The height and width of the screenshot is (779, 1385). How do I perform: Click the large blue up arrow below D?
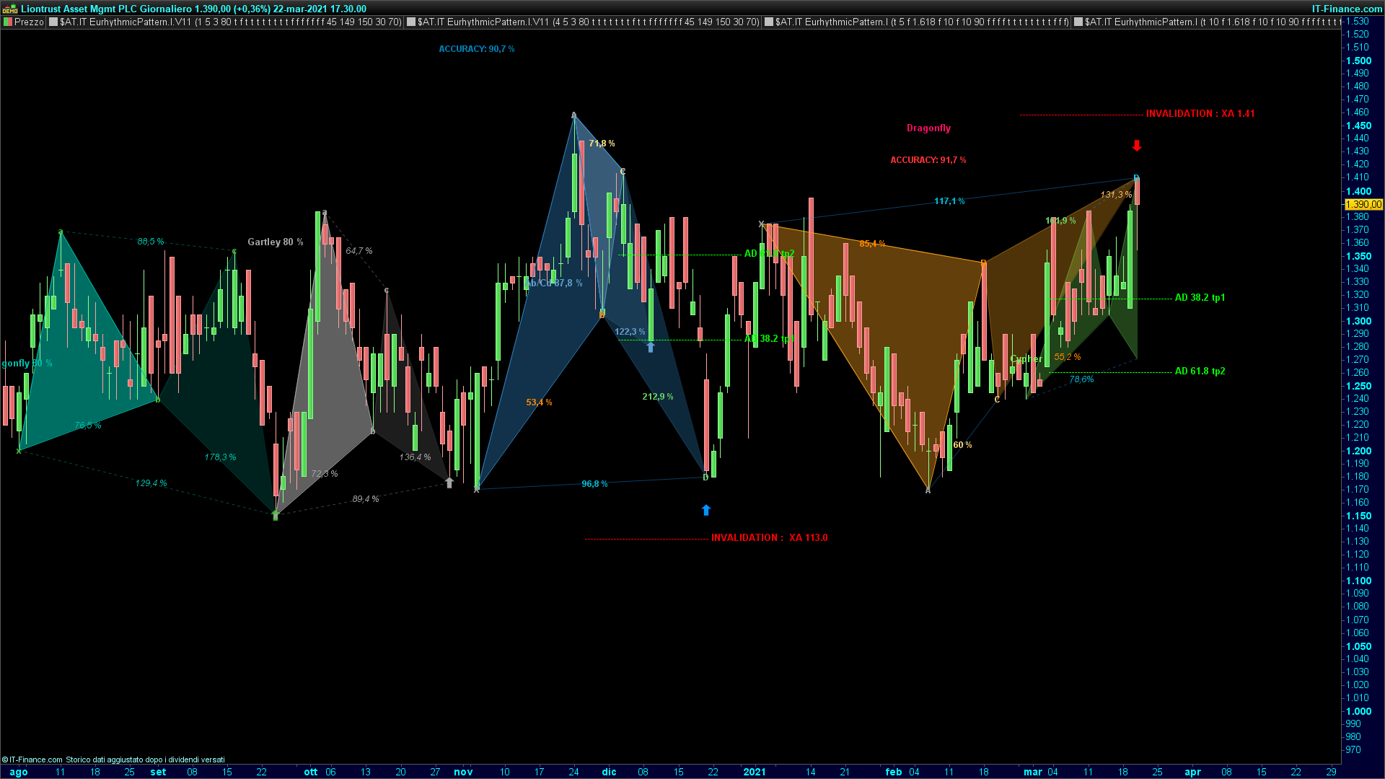pos(706,510)
